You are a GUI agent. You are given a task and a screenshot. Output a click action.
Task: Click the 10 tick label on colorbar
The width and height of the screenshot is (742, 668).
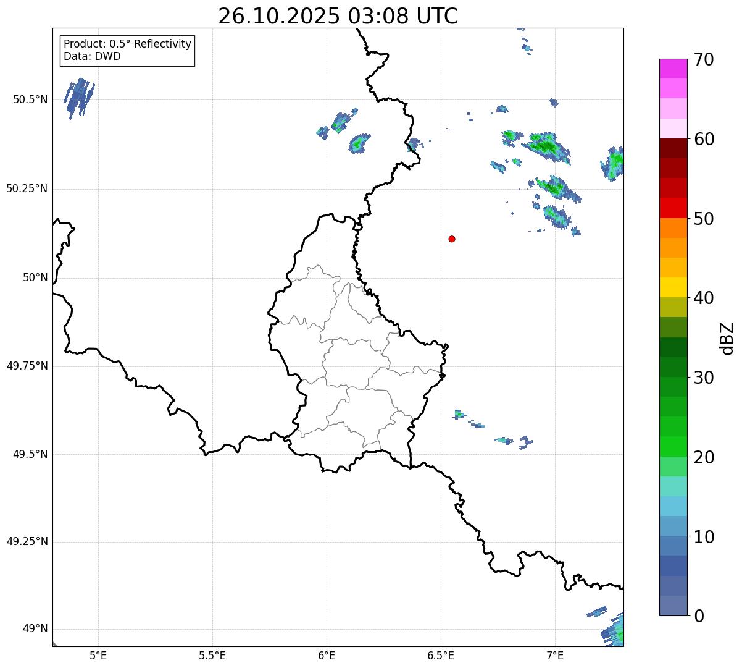(704, 537)
